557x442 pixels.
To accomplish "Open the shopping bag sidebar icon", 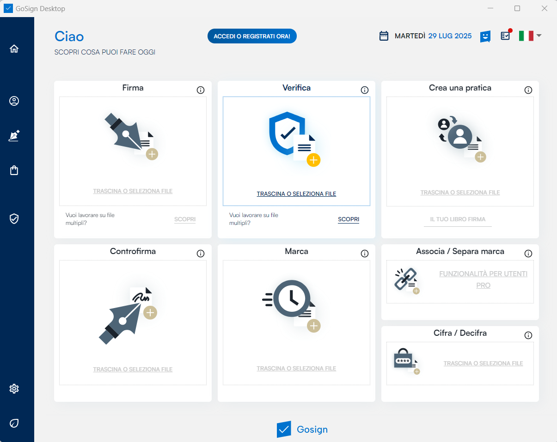I will (14, 170).
